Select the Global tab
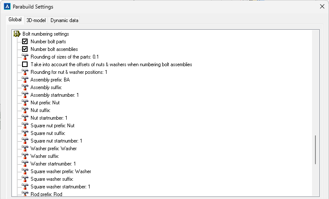This screenshot has height=199, width=329. 15,20
